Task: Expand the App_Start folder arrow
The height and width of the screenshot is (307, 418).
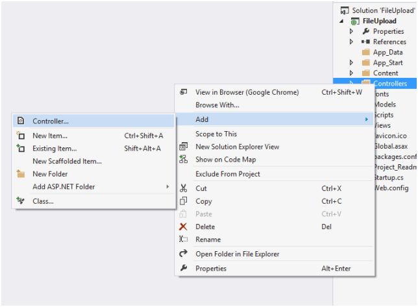Action: pos(351,63)
